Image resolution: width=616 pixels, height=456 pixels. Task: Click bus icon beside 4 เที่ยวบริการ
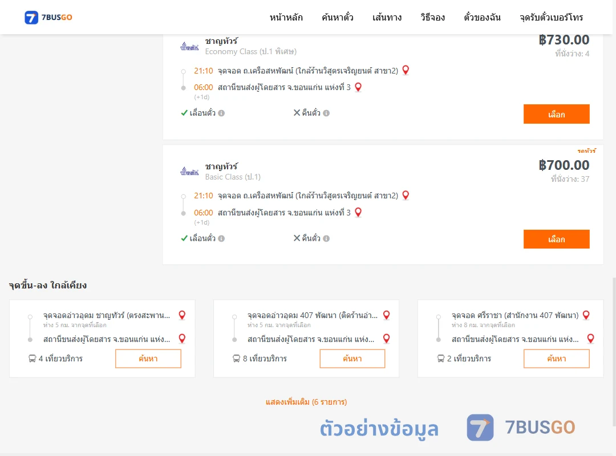coord(32,359)
